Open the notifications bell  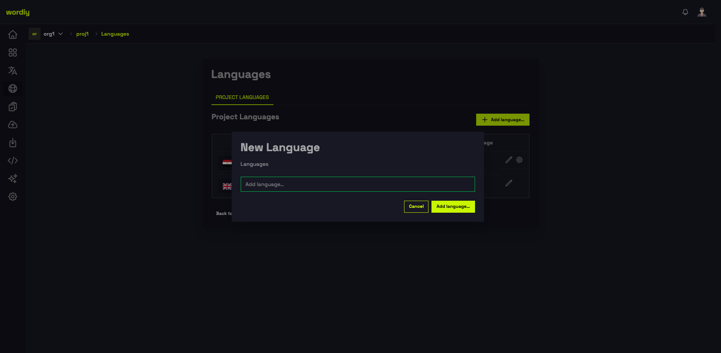(685, 12)
